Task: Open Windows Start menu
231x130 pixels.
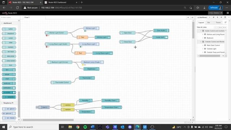Action: 4,127
